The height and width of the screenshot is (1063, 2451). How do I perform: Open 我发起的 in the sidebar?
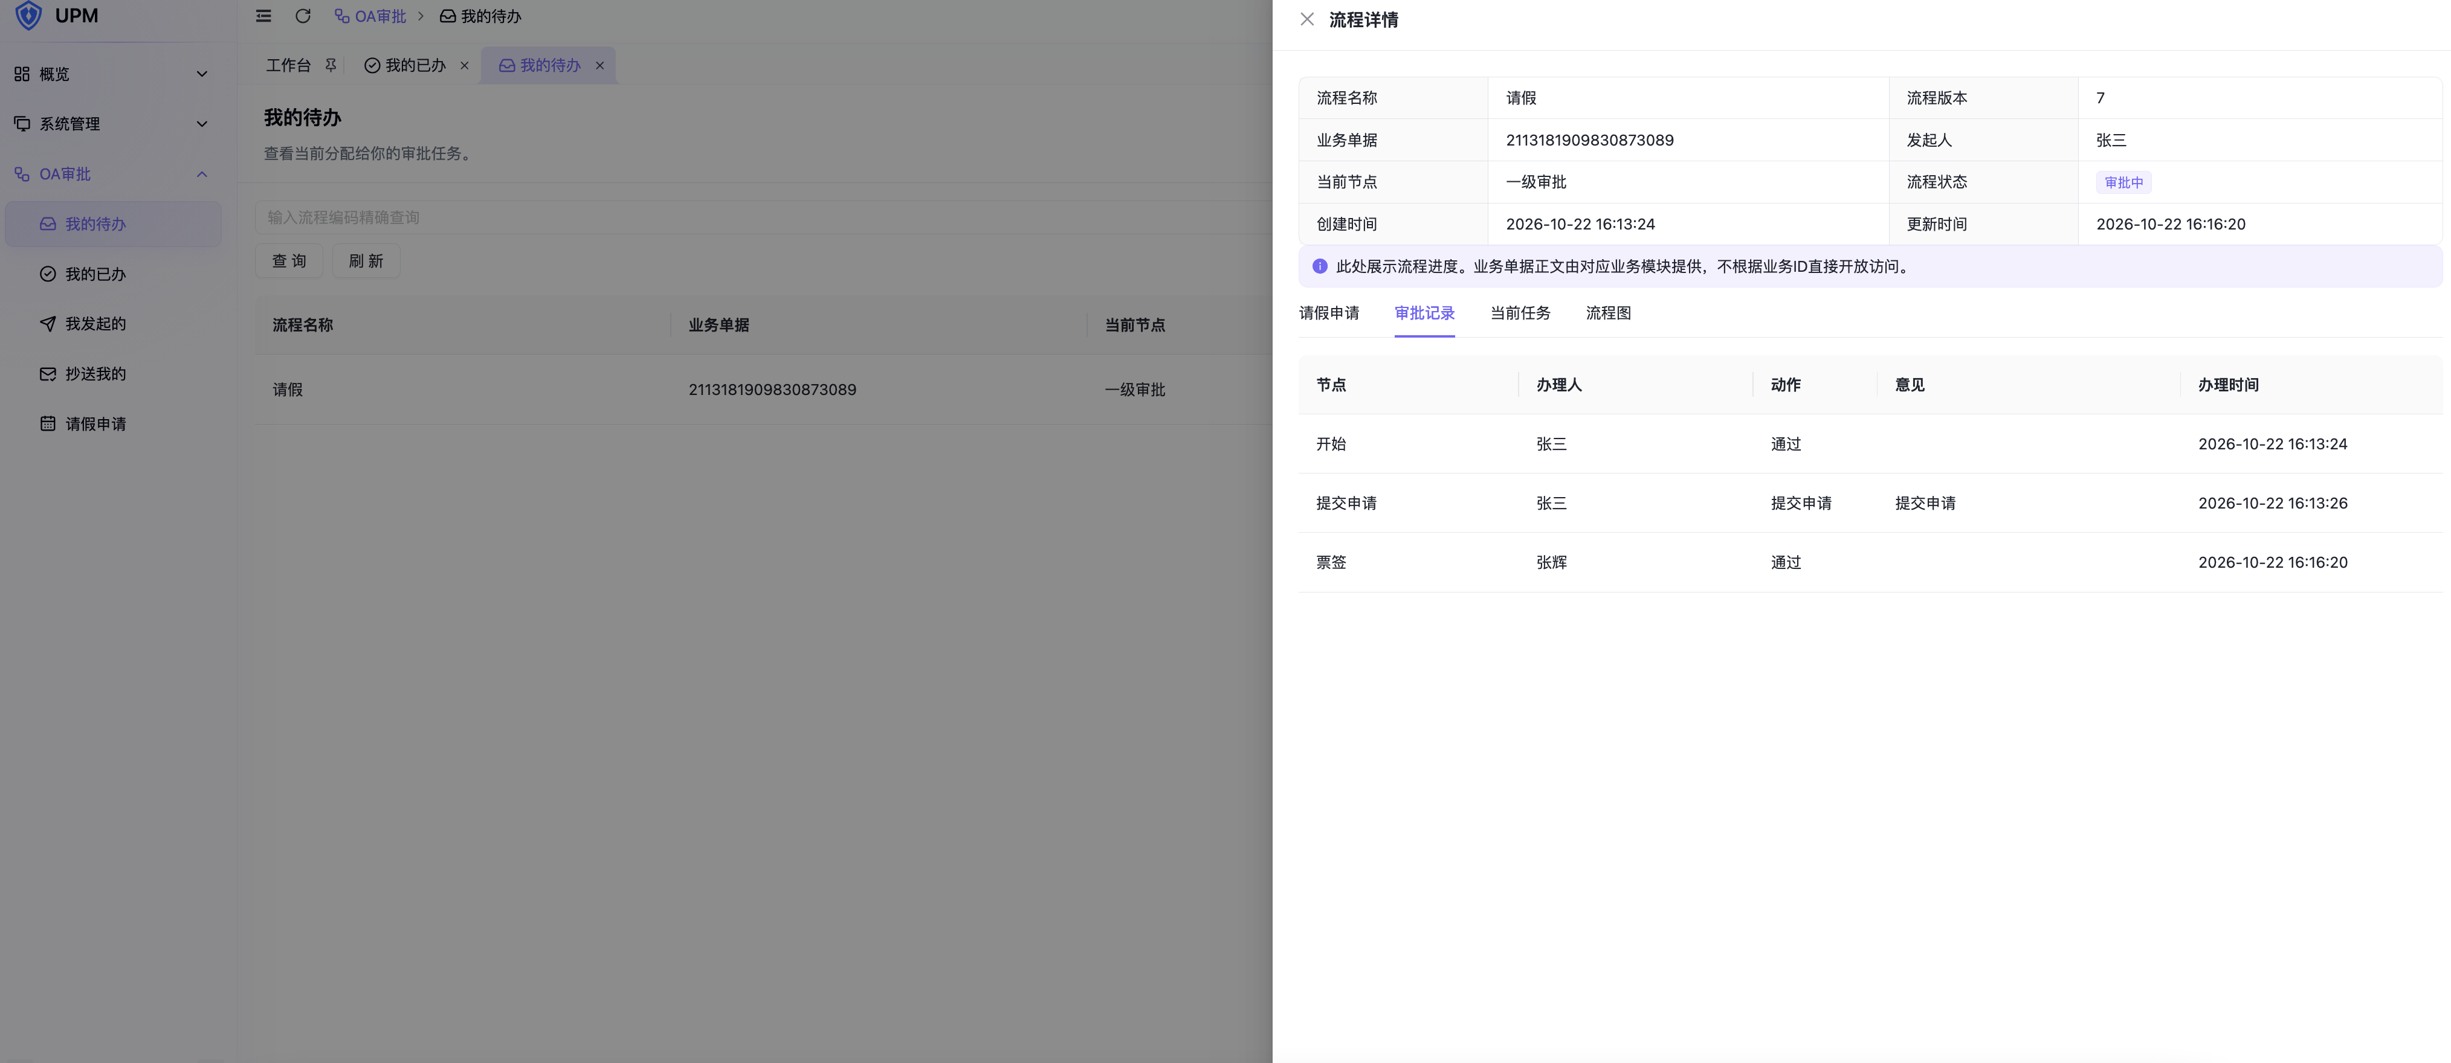click(113, 324)
